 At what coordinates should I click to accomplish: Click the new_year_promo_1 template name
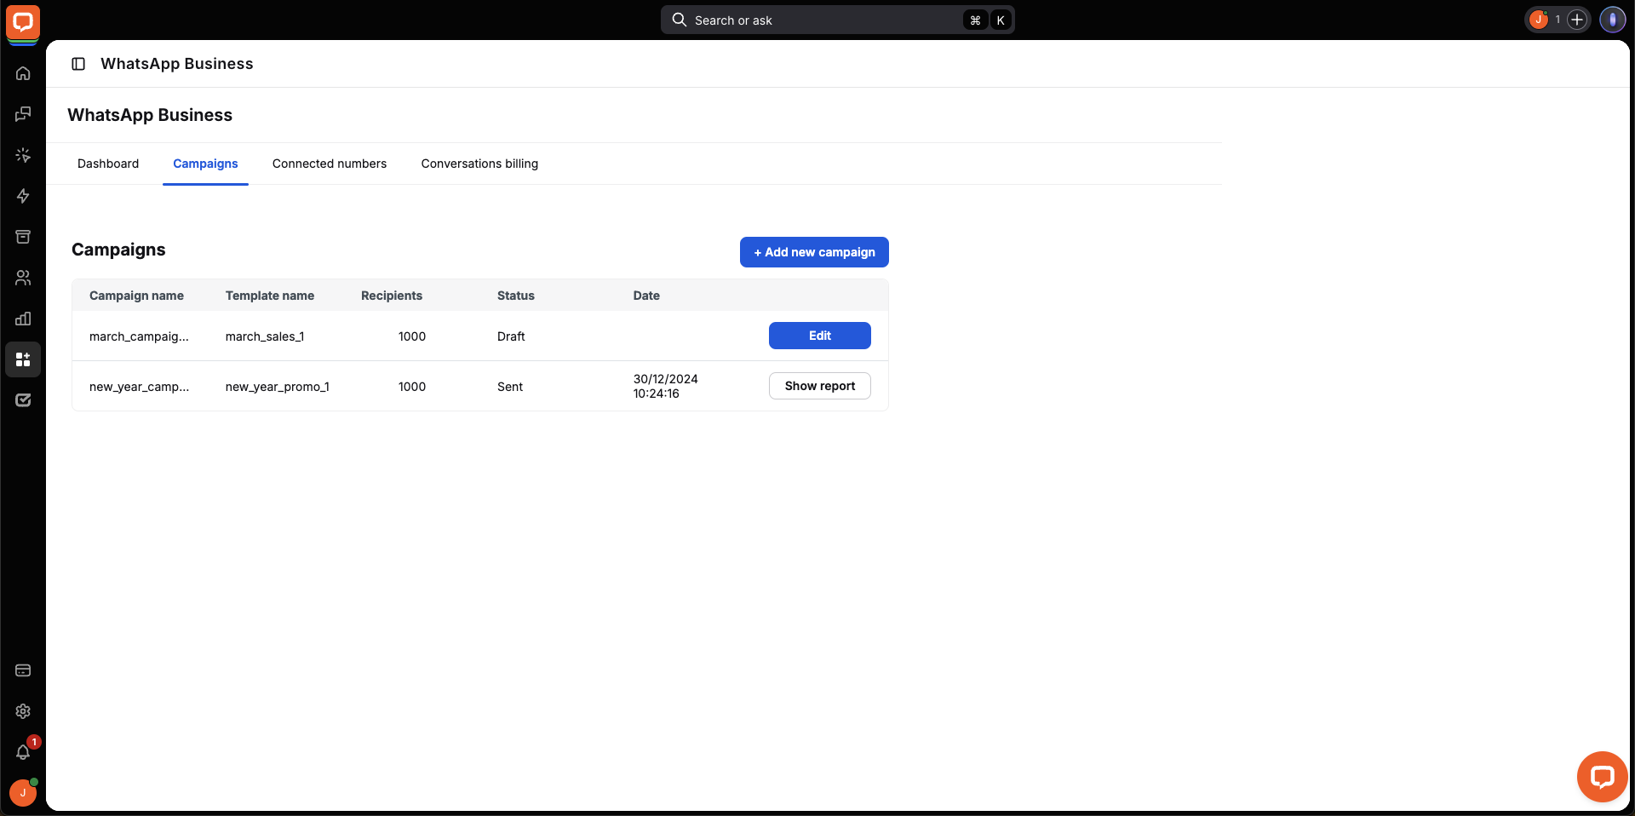click(278, 387)
